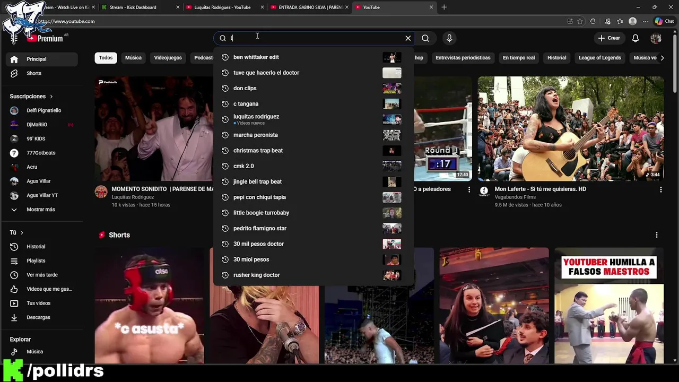
Task: Select the League of Legends chip
Action: [600, 58]
